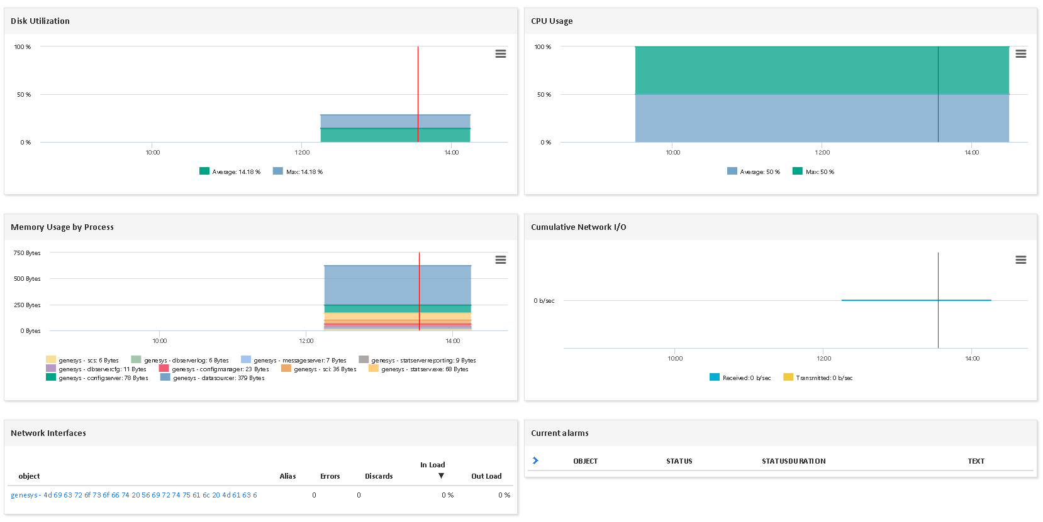Sort network interfaces by Out Load
Image resolution: width=1043 pixels, height=522 pixels.
click(486, 476)
